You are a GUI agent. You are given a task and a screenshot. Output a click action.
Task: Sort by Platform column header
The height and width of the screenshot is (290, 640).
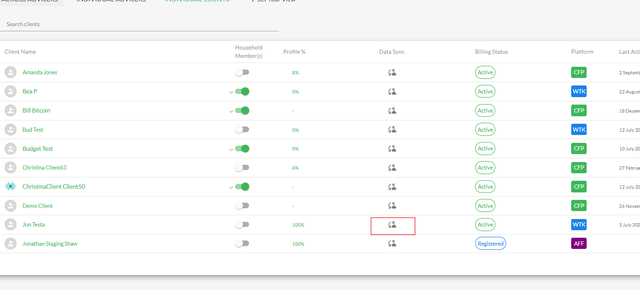tap(582, 52)
